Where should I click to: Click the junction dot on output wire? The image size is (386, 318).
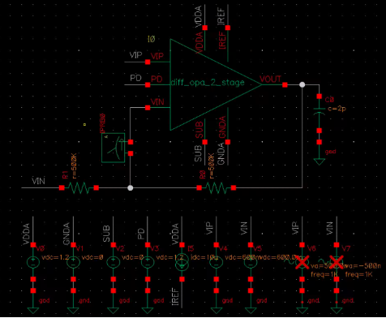302,85
